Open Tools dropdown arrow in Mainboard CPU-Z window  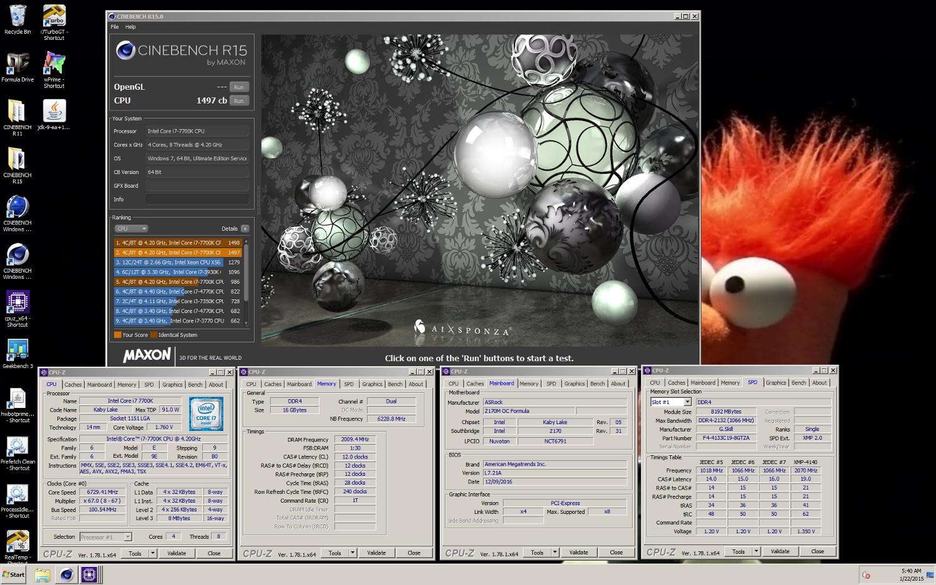click(554, 552)
